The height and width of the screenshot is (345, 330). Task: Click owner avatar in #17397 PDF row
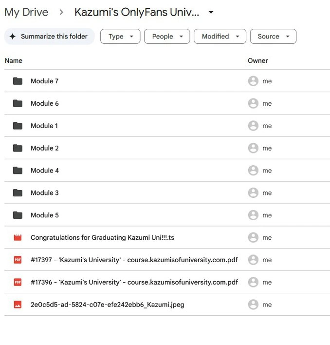click(253, 260)
